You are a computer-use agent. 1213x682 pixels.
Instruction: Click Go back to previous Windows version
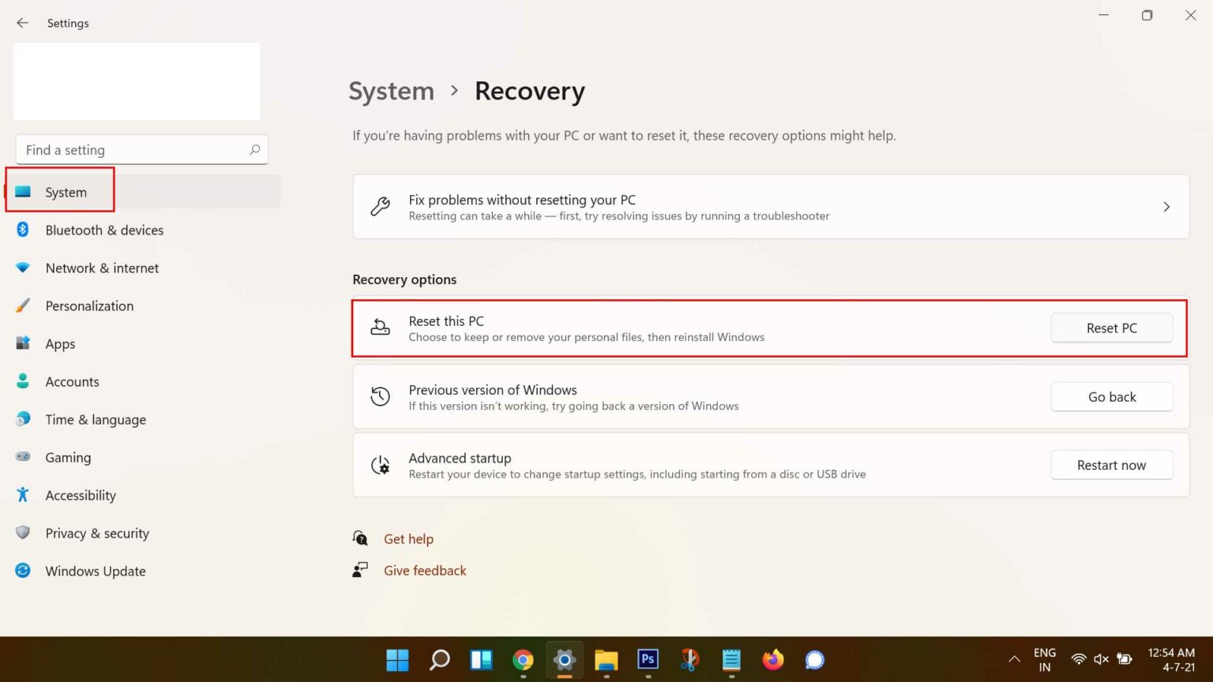click(1111, 397)
